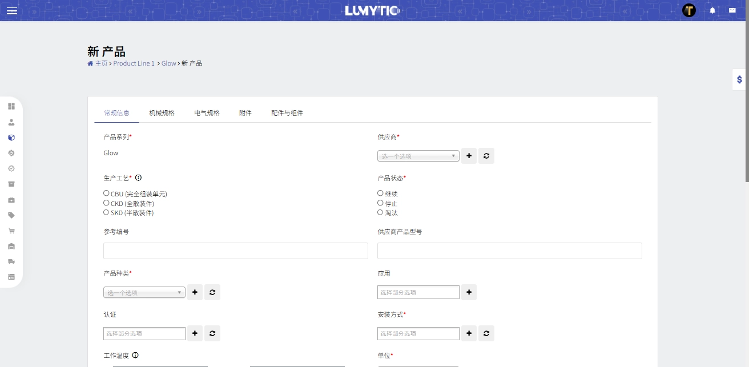Go to Product Line 1 breadcrumb
749x367 pixels.
pyautogui.click(x=134, y=63)
